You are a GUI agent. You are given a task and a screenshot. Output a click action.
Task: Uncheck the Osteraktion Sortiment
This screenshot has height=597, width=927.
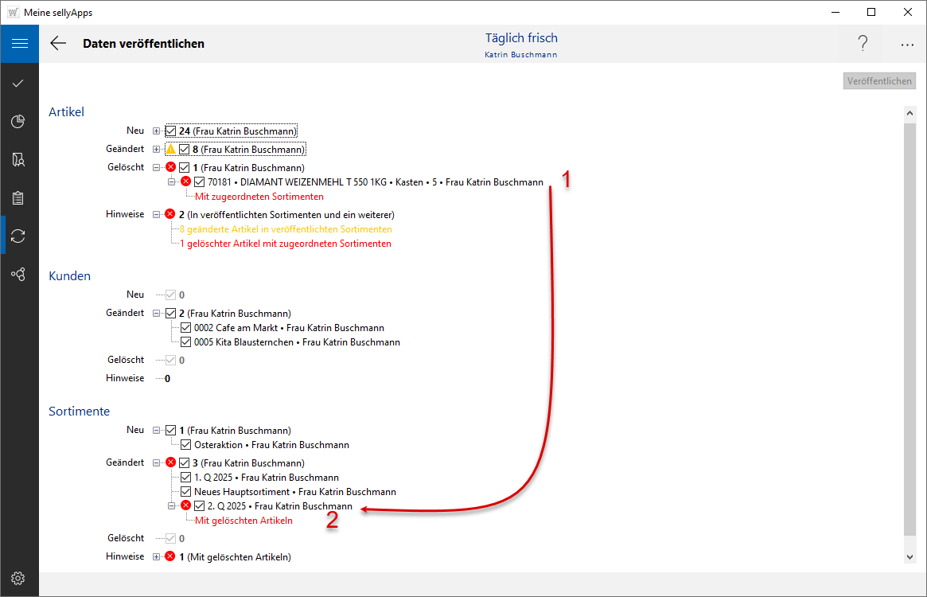185,444
